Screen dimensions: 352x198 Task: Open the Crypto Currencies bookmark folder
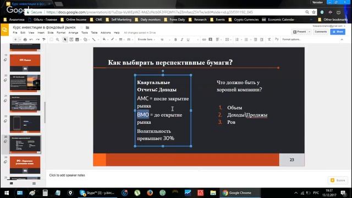click(x=244, y=20)
